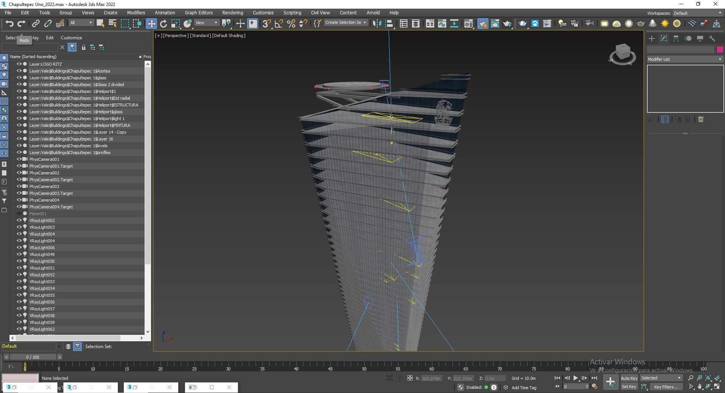Open the Create command panel tab
The image size is (725, 393).
pos(652,39)
